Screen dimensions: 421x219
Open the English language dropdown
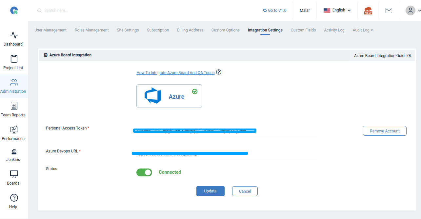[x=337, y=10]
